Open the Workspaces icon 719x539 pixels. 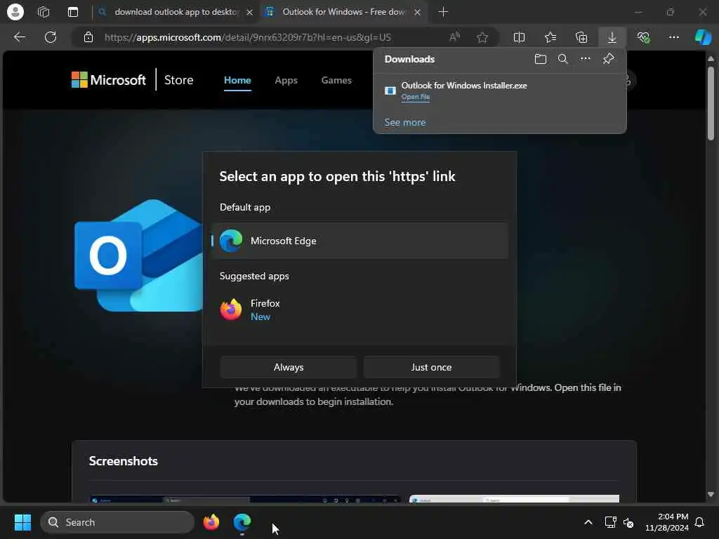pos(44,12)
